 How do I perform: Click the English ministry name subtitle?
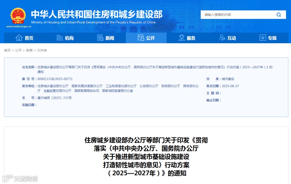[93, 22]
